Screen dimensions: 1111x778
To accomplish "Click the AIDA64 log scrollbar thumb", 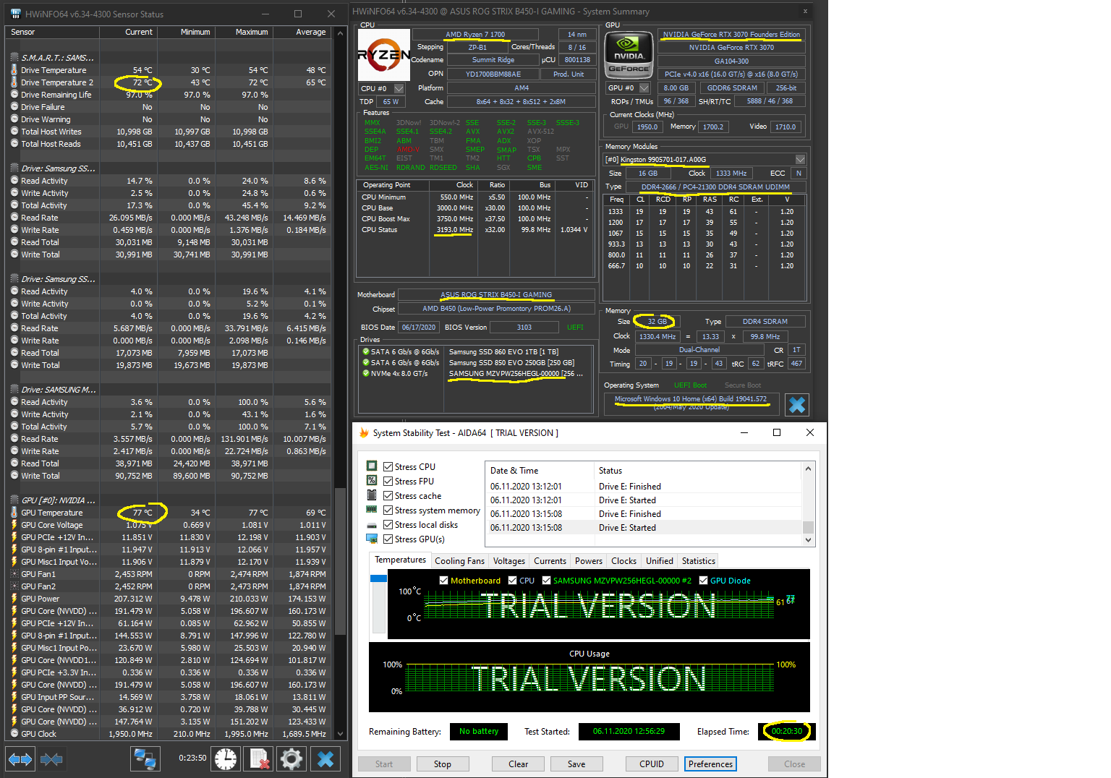I will pos(808,527).
